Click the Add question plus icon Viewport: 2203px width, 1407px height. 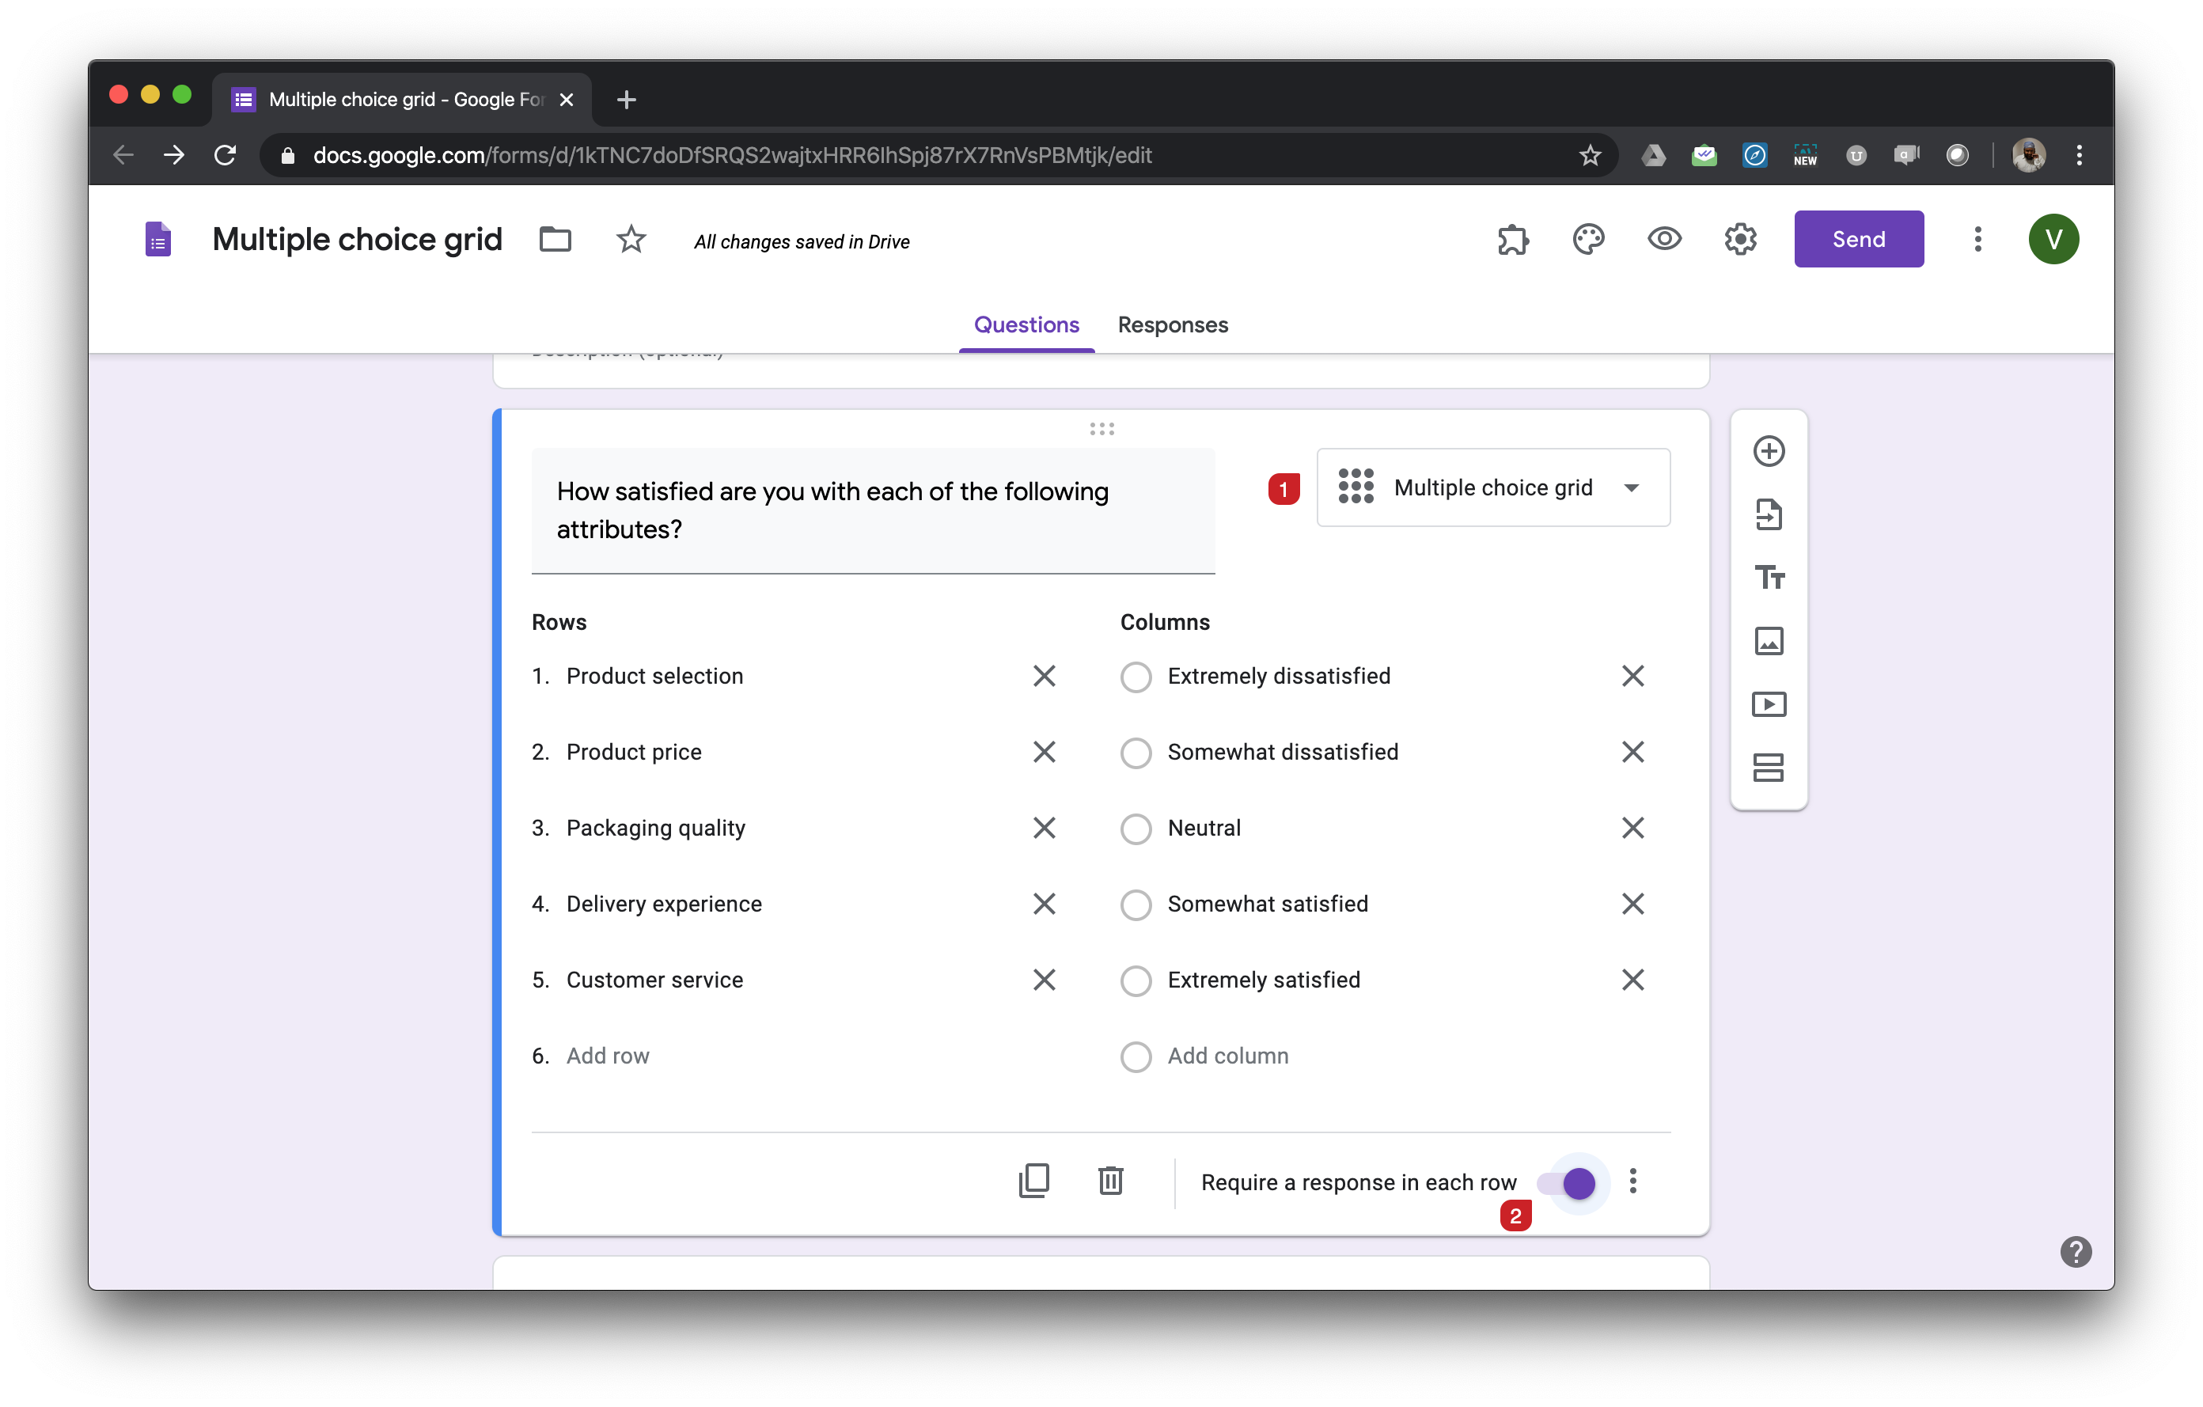coord(1768,451)
